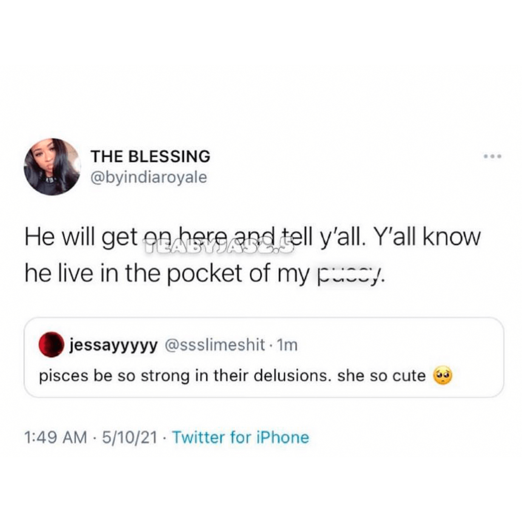Viewport: 522px width, 522px height.
Task: Open THE BLESSING display name
Action: pos(150,156)
